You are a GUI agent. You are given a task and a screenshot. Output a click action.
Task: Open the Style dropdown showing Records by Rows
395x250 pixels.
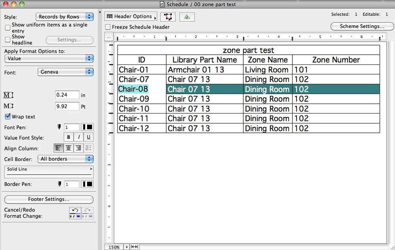[x=65, y=17]
